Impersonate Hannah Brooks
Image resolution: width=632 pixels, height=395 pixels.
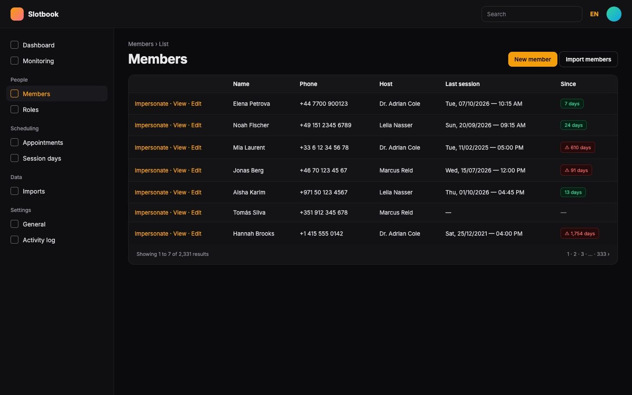(151, 233)
